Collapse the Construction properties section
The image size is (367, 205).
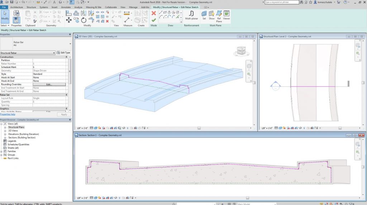point(66,57)
